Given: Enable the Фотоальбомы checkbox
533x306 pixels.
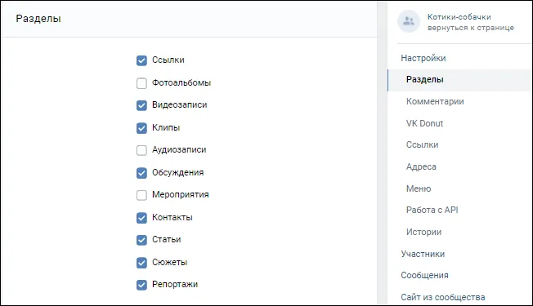Looking at the screenshot, I should click(141, 83).
